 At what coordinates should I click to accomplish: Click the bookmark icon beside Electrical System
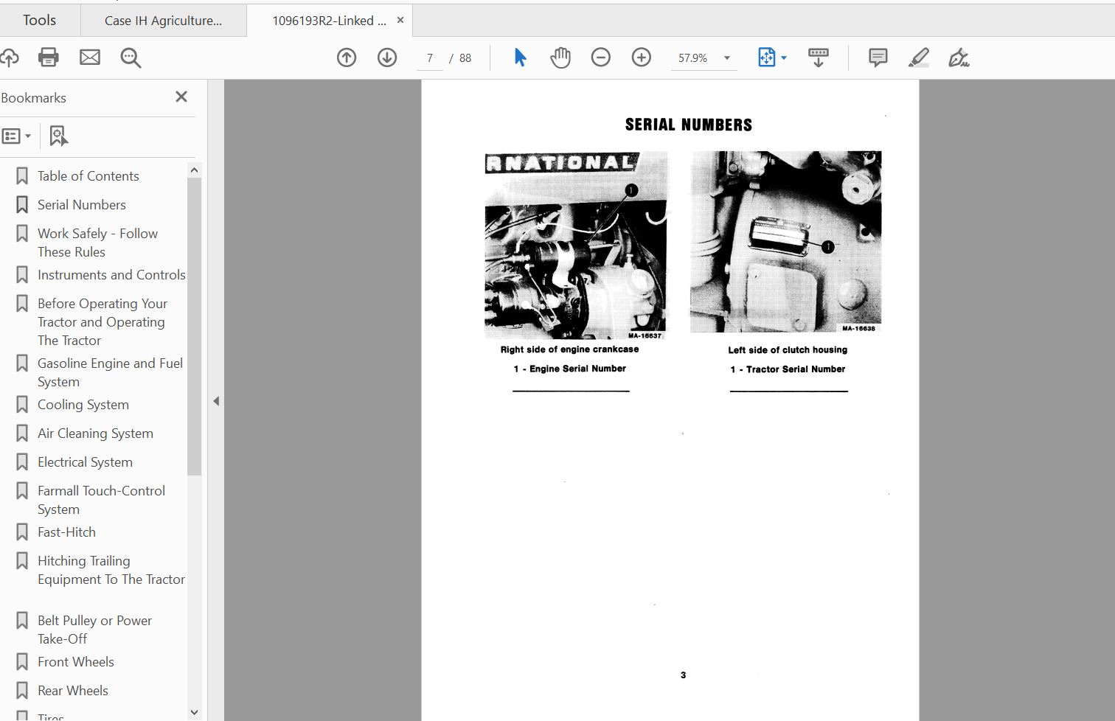pos(22,462)
